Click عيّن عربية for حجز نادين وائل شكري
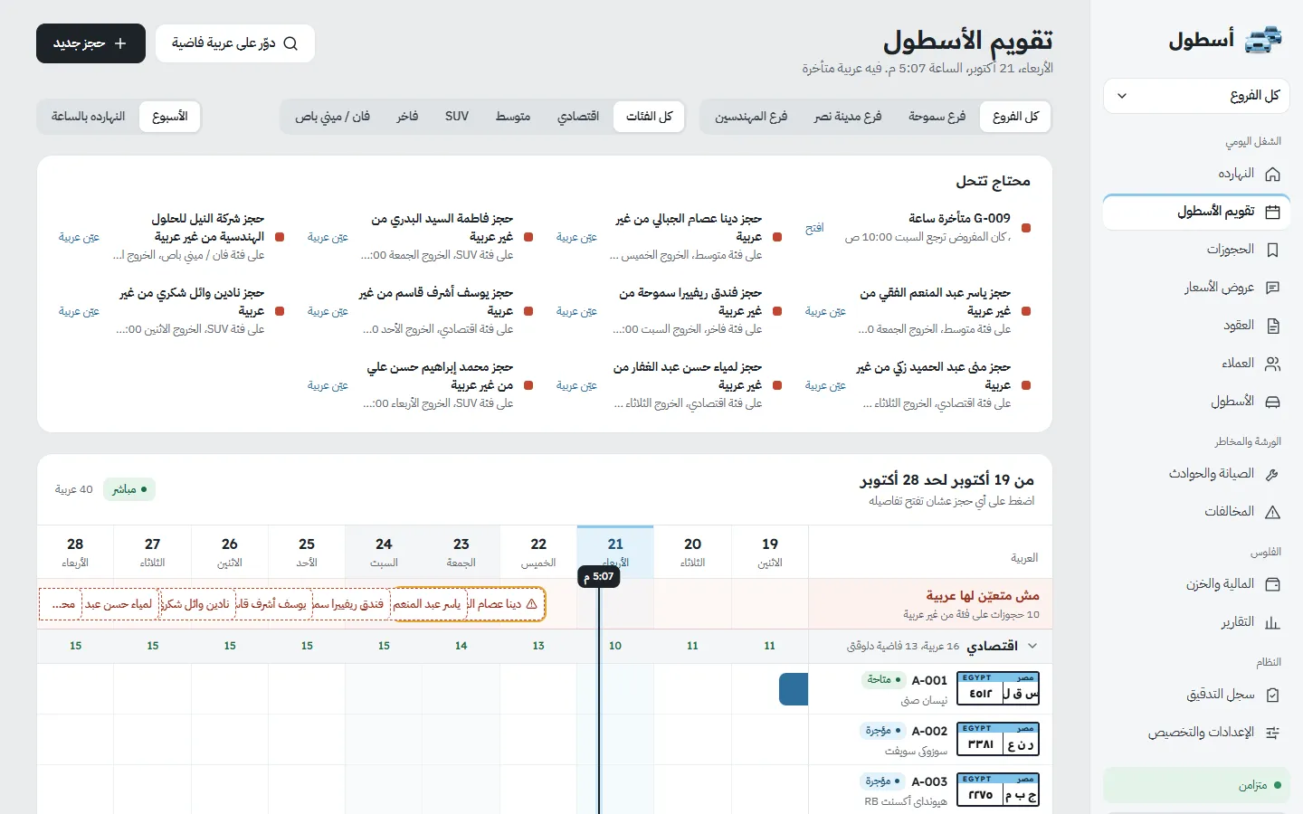 79,311
